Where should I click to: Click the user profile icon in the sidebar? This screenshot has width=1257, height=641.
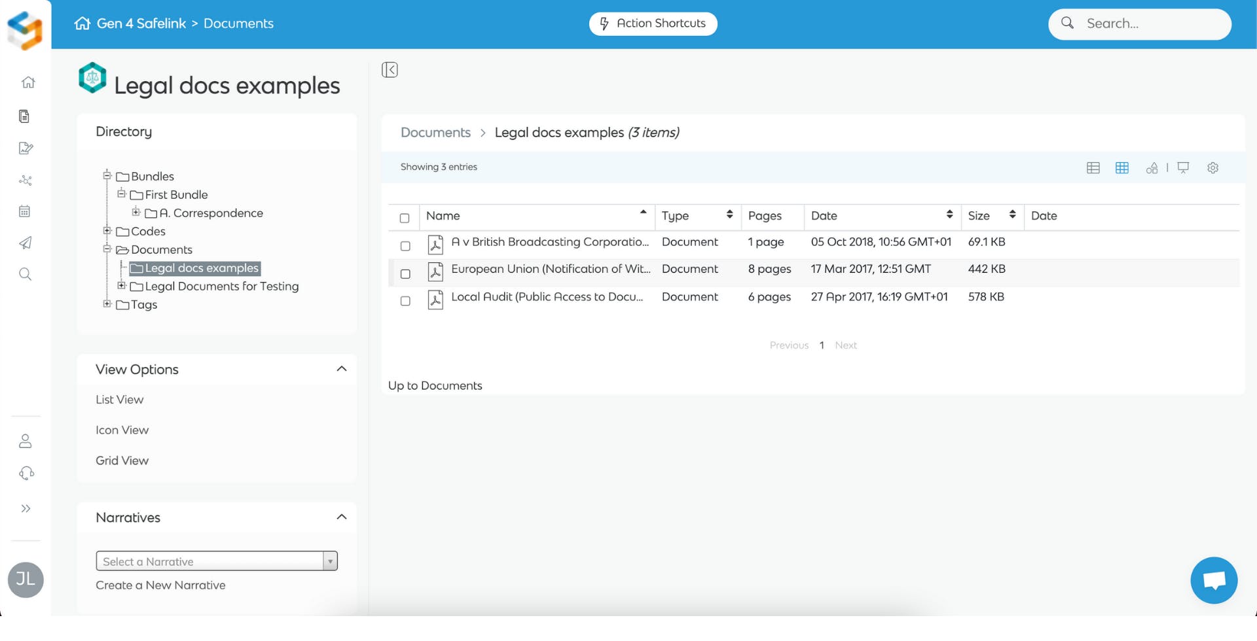[x=26, y=442]
